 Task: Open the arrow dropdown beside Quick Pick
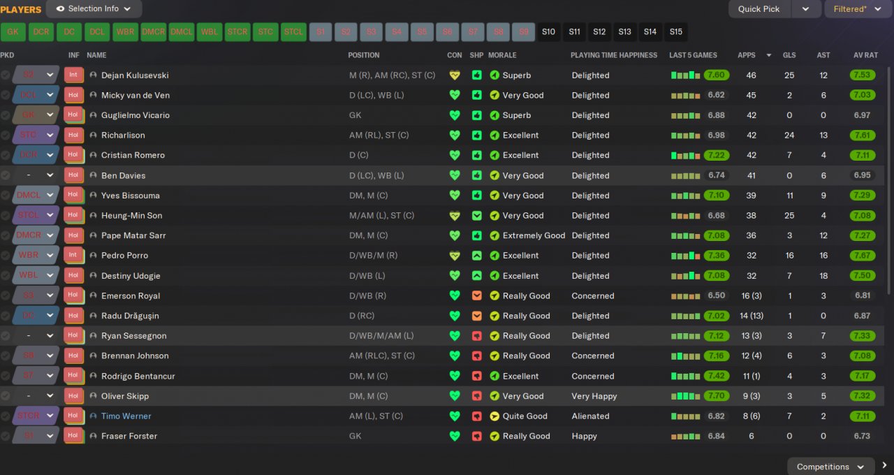[x=806, y=9]
